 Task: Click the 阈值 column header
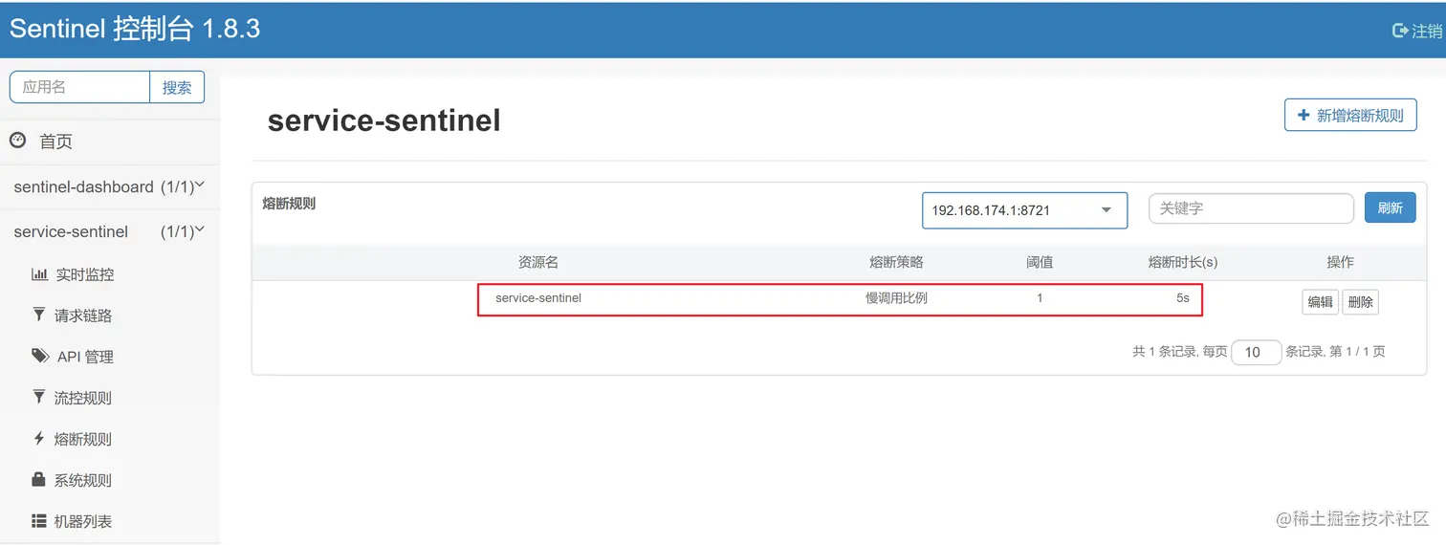(1040, 262)
